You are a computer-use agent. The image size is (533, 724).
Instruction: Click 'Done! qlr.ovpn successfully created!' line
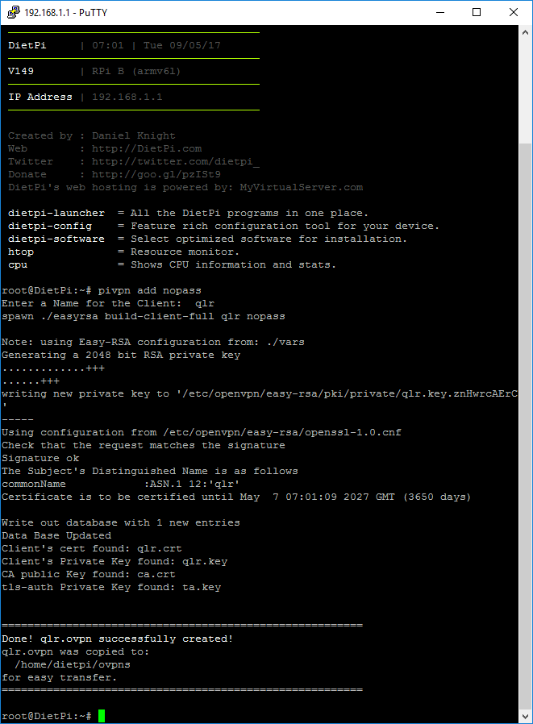pos(117,639)
